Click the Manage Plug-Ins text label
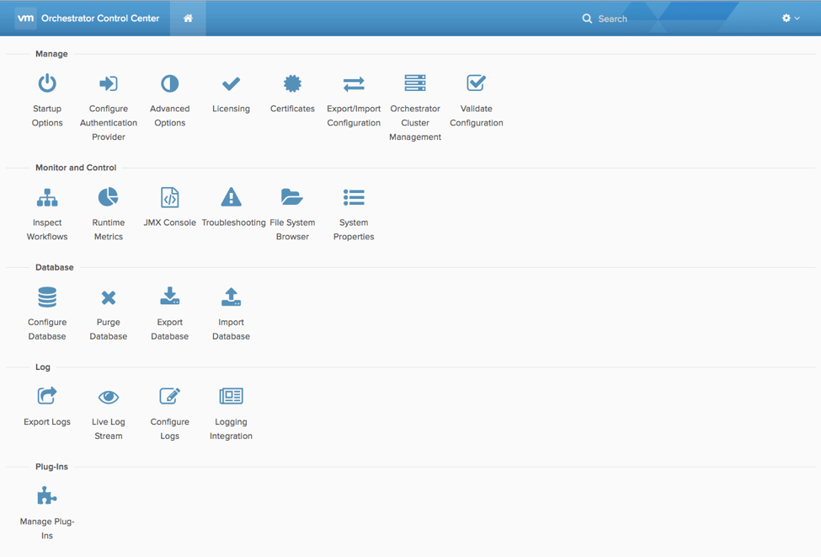The height and width of the screenshot is (557, 821). (x=47, y=528)
